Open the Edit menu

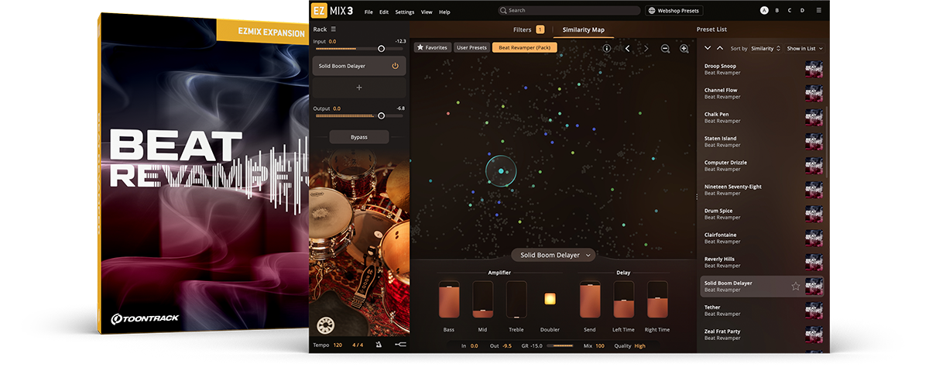tap(384, 12)
